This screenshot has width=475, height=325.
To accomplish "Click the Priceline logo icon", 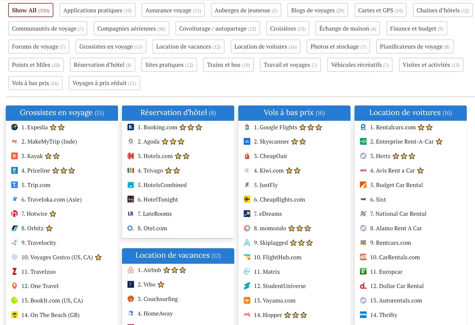I will click(15, 171).
